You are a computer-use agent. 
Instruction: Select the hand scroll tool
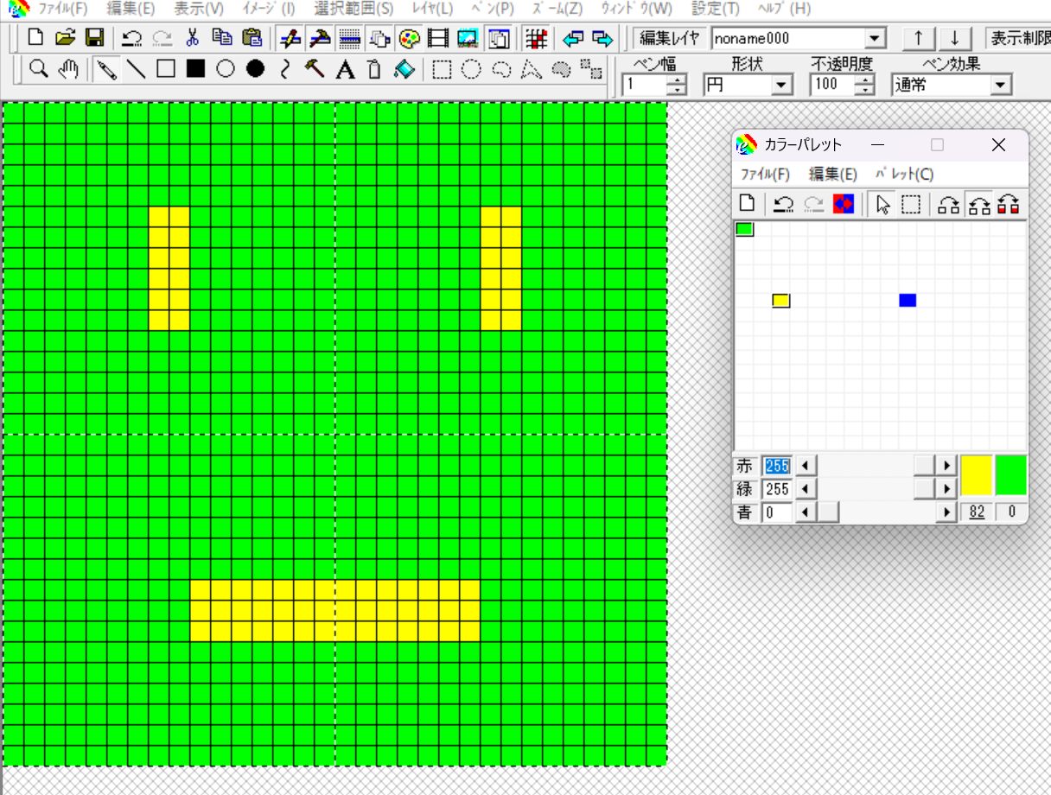(68, 69)
